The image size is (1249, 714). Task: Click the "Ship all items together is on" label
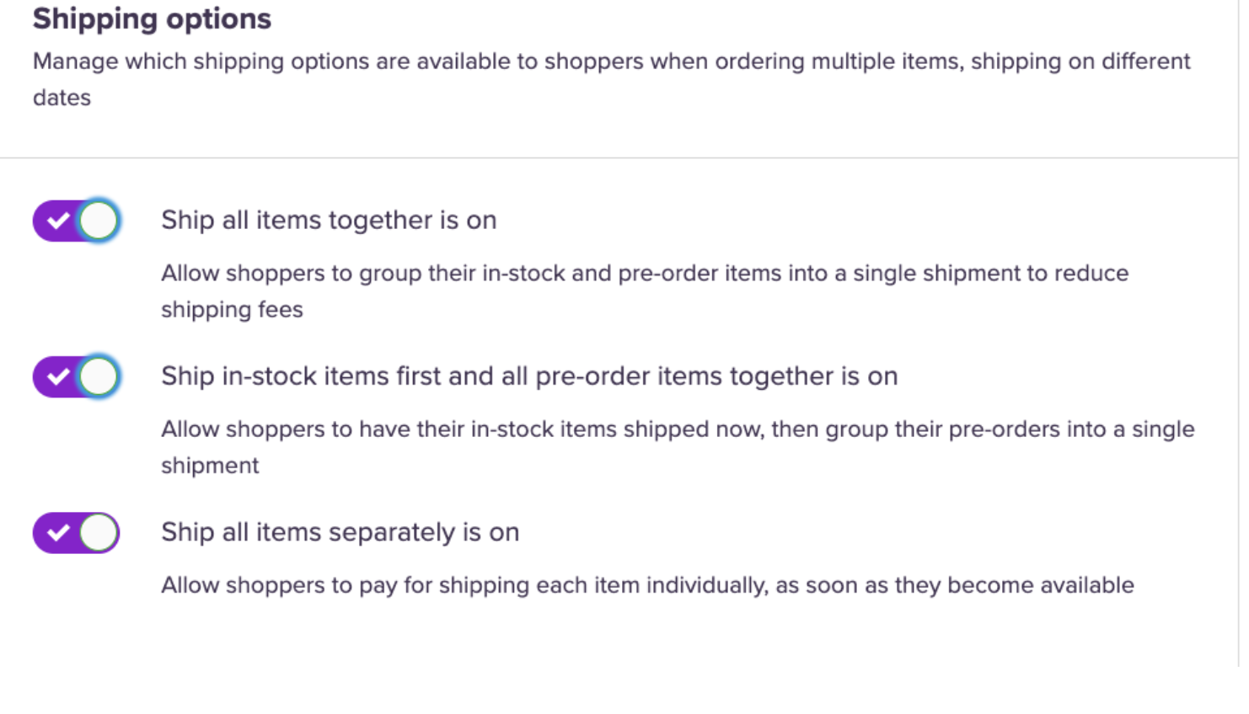coord(329,221)
